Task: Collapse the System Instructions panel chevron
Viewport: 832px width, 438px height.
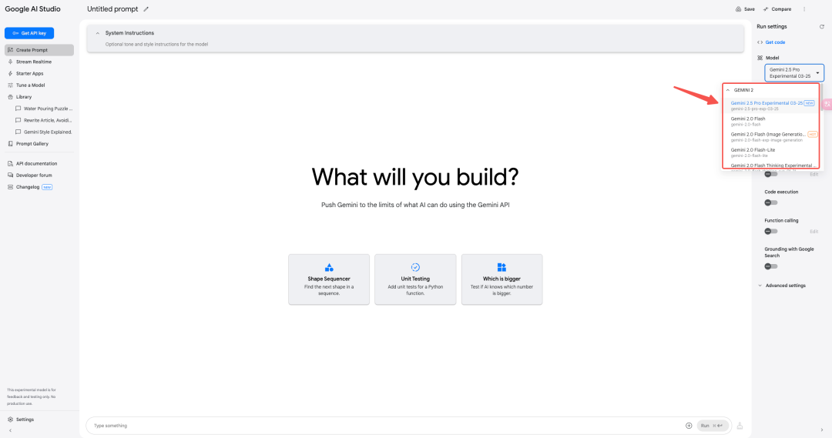Action: point(98,33)
